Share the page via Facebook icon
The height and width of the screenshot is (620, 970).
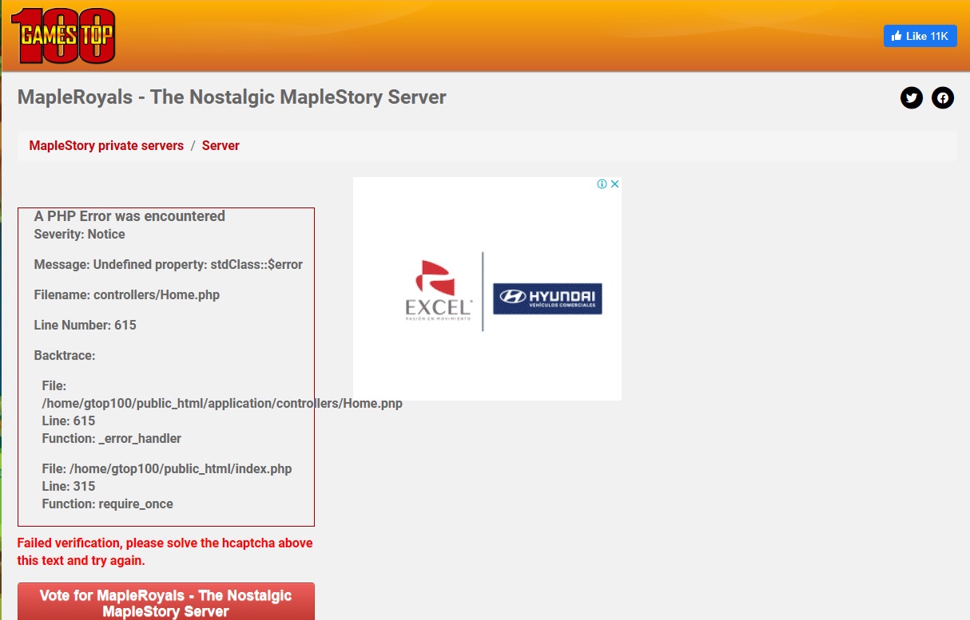(943, 98)
